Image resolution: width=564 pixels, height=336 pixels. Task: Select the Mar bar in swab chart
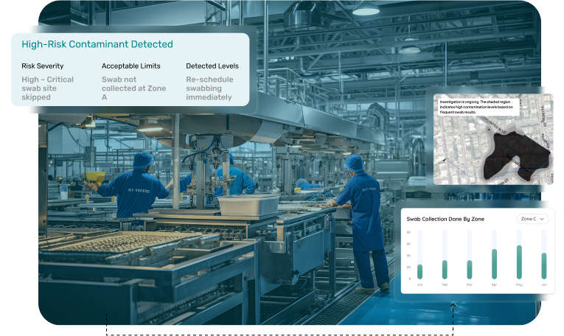(x=470, y=268)
